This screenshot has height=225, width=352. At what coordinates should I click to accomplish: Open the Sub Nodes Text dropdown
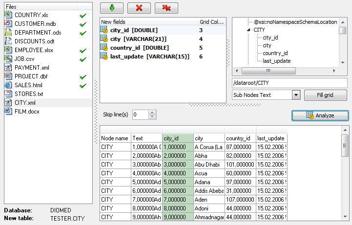tap(296, 95)
